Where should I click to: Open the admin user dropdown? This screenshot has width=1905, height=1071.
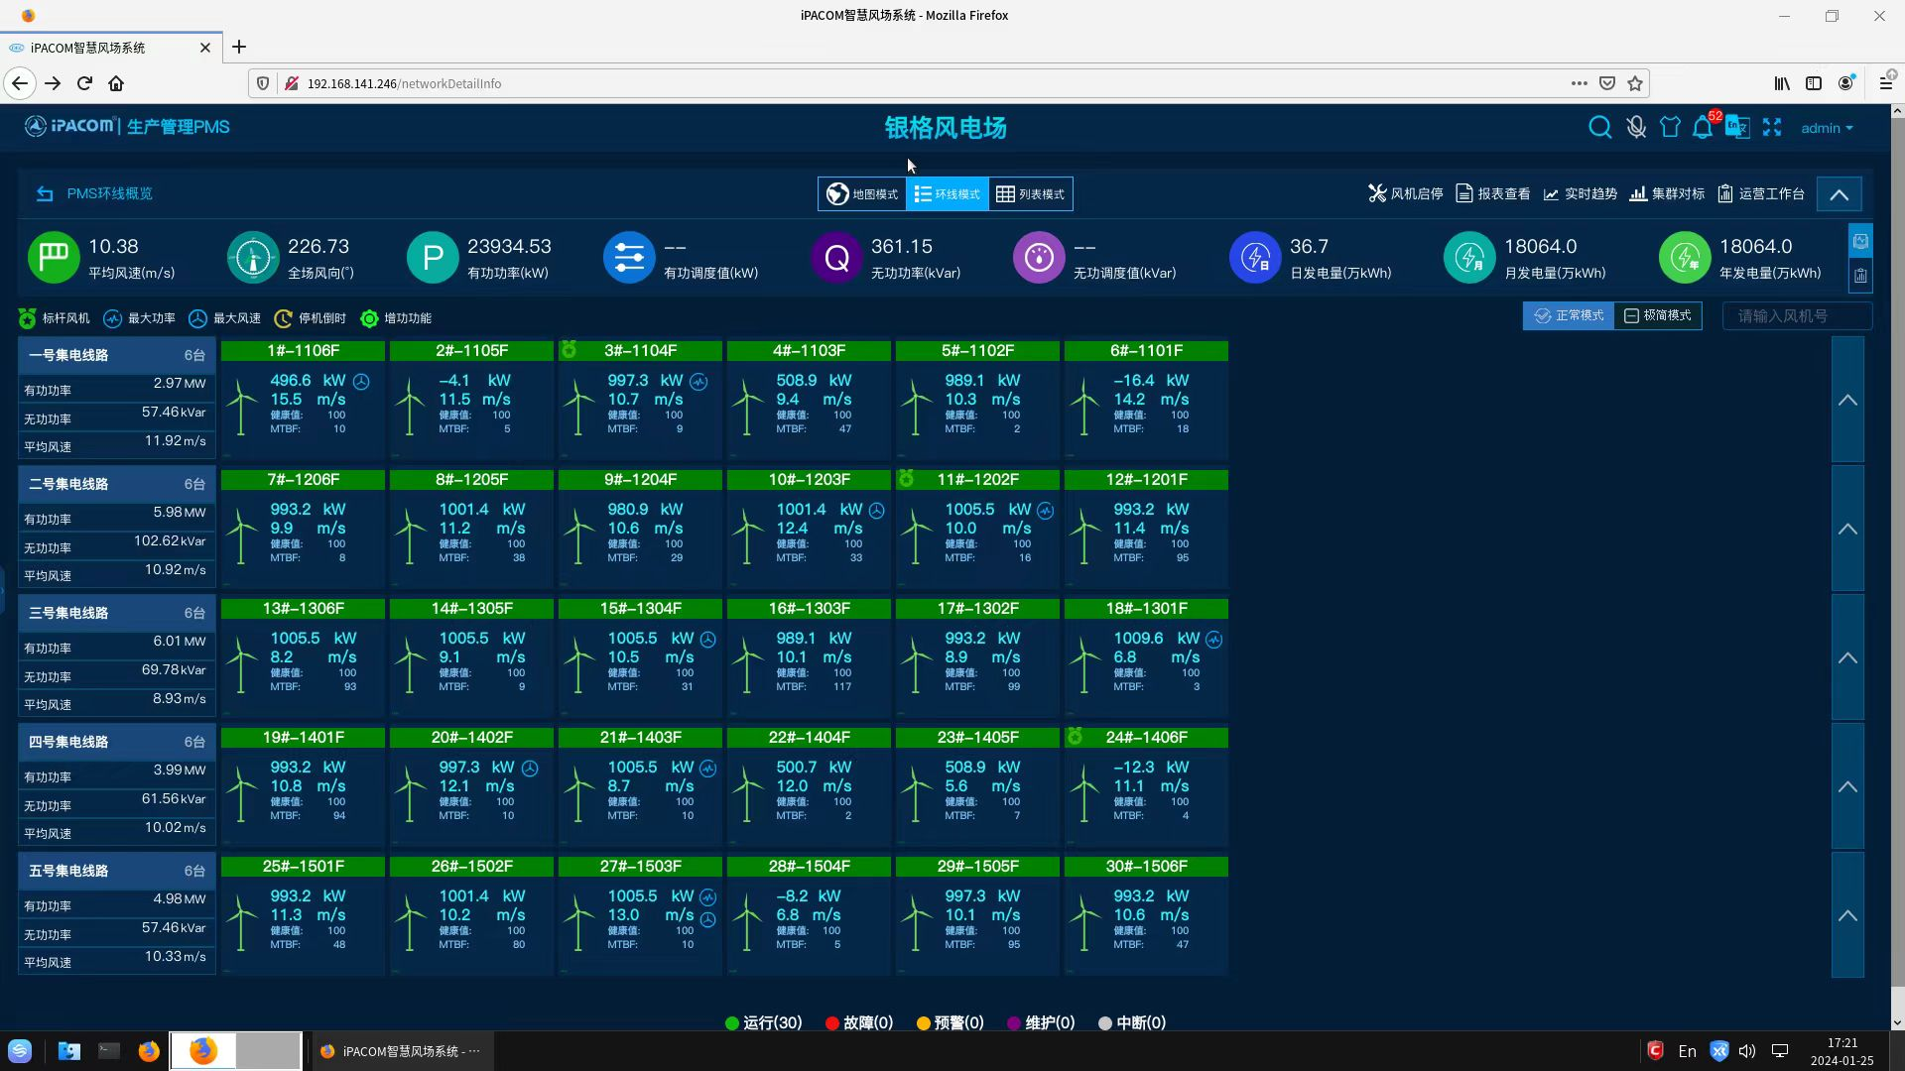1827,128
